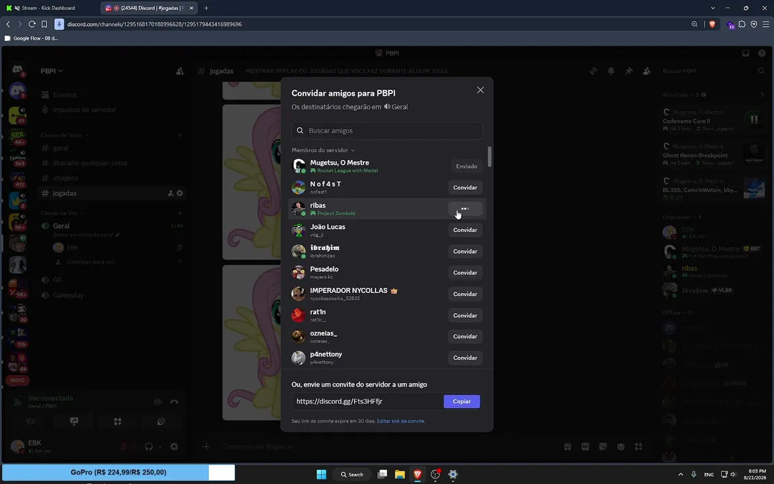Open PBPI server name dropdown

pyautogui.click(x=52, y=71)
